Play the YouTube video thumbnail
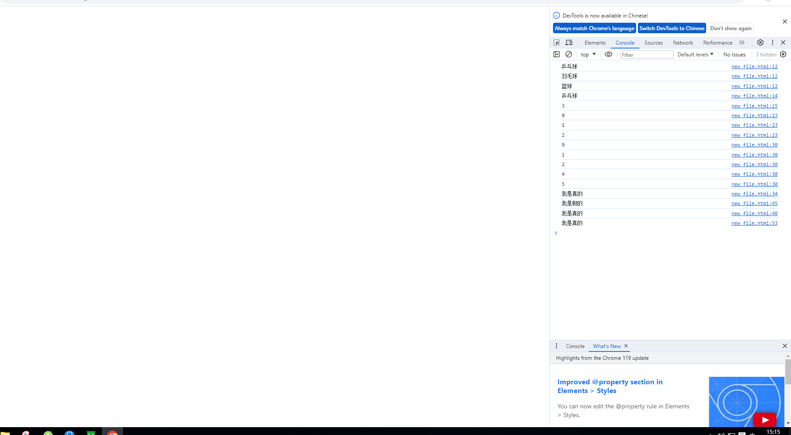 pyautogui.click(x=764, y=420)
